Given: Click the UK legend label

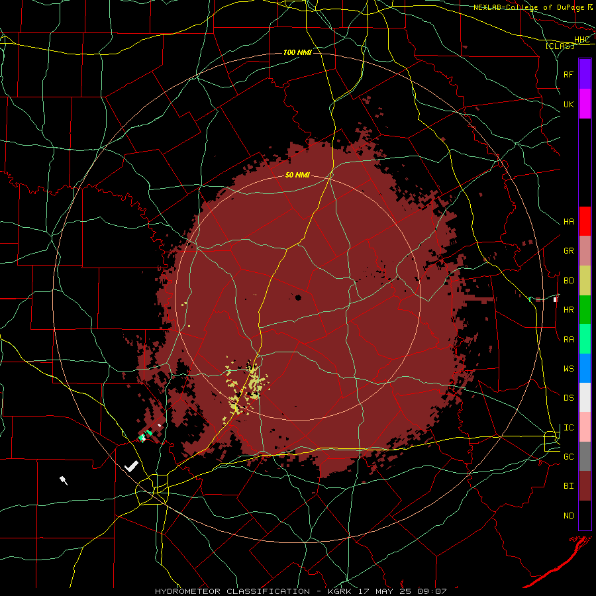Looking at the screenshot, I should (x=568, y=104).
